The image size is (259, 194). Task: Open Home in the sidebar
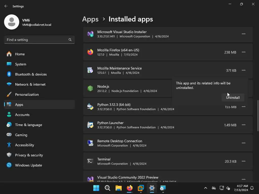pyautogui.click(x=39, y=54)
